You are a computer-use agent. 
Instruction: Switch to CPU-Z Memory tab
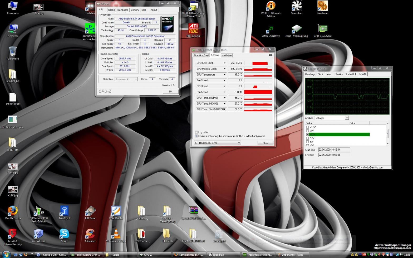135,10
